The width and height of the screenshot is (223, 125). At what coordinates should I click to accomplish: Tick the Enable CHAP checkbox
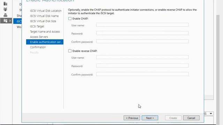pyautogui.click(x=70, y=18)
